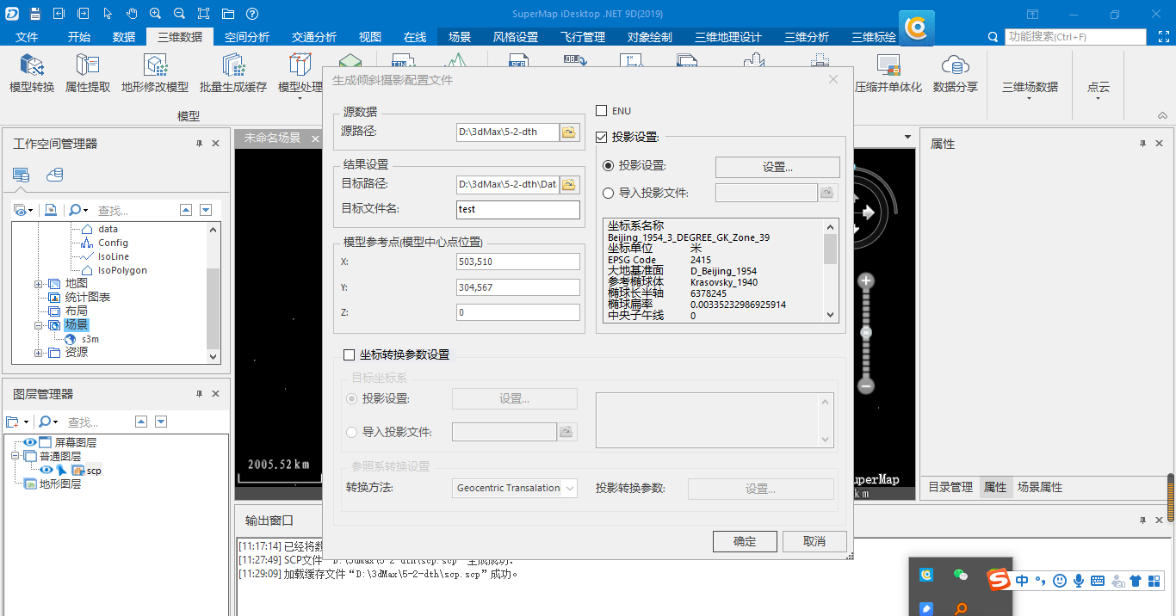Click the open folder icon in title bar
This screenshot has width=1176, height=616.
tap(227, 14)
